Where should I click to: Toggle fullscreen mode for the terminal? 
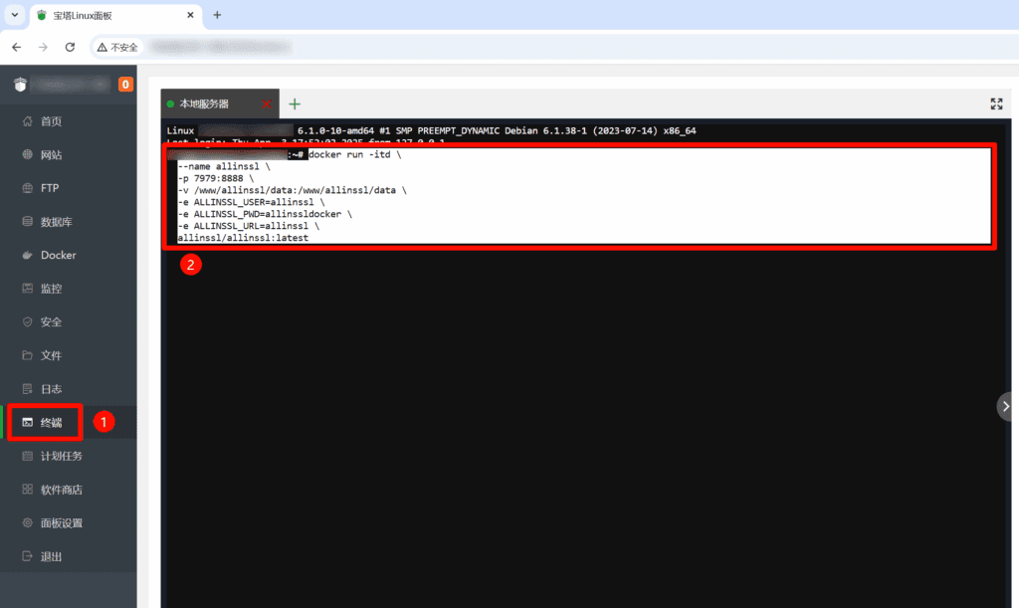[996, 102]
